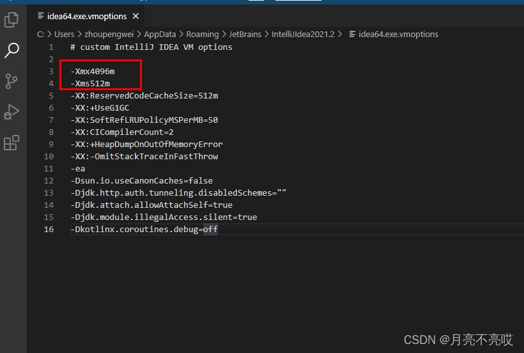Select the idea64.exe.vmoptions editor tab

point(87,16)
